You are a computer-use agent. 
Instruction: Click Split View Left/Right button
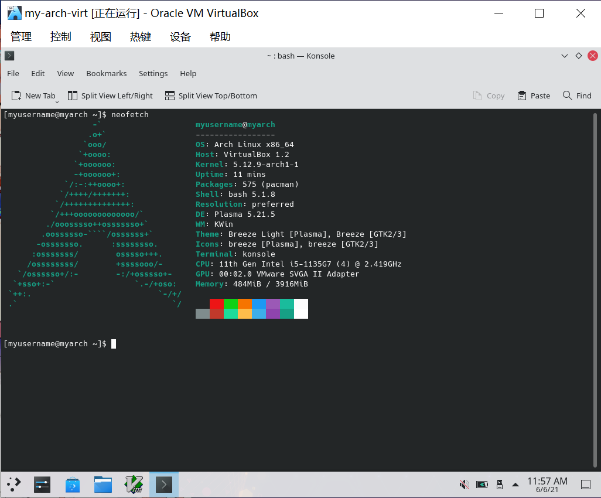(x=110, y=95)
